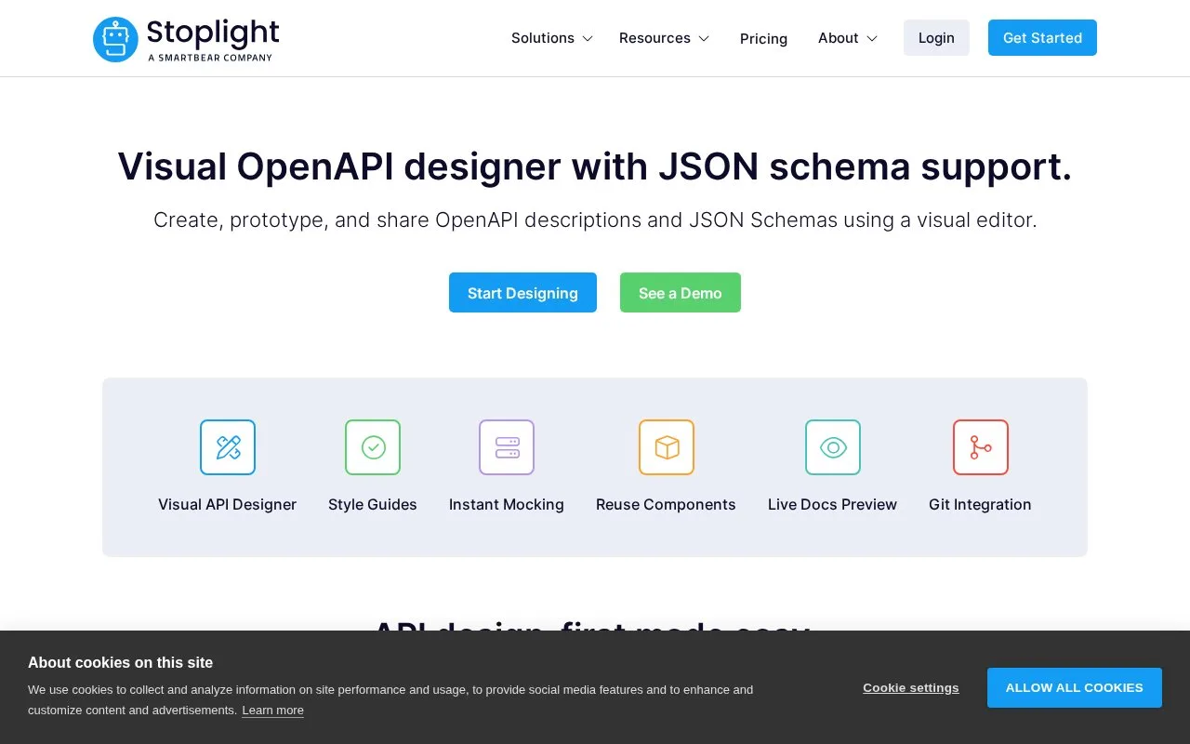
Task: Click the 'About cookies on this site' heading
Action: click(x=120, y=663)
